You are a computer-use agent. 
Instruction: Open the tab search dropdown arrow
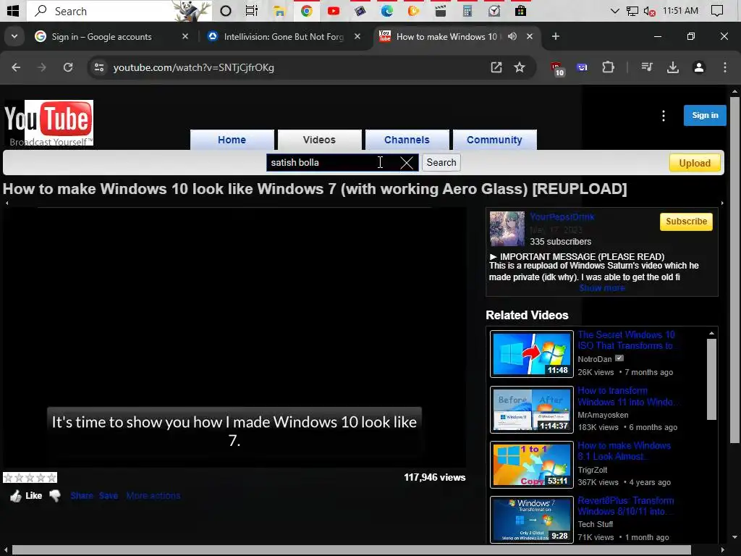pyautogui.click(x=14, y=36)
